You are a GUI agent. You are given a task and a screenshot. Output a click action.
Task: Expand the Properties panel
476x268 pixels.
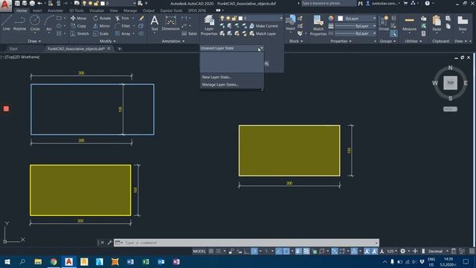pyautogui.click(x=341, y=41)
